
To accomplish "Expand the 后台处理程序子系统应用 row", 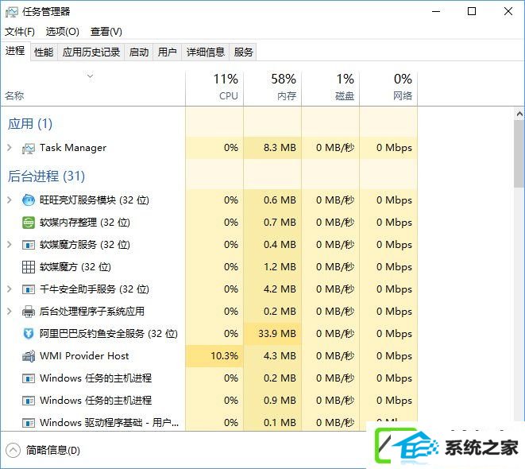I will pyautogui.click(x=10, y=312).
